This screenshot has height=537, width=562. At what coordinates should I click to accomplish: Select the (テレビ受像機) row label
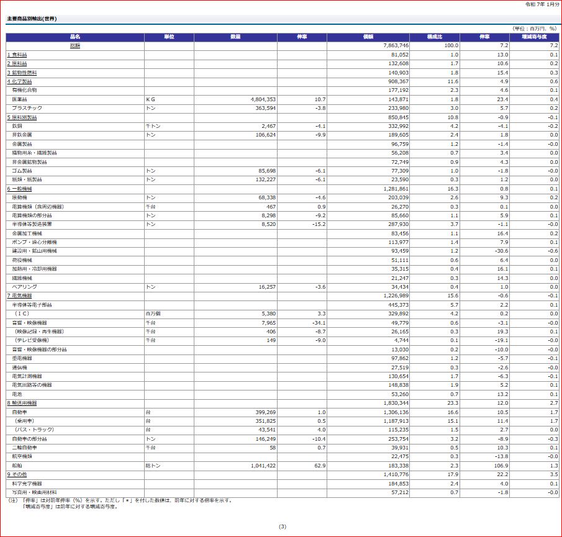point(32,340)
